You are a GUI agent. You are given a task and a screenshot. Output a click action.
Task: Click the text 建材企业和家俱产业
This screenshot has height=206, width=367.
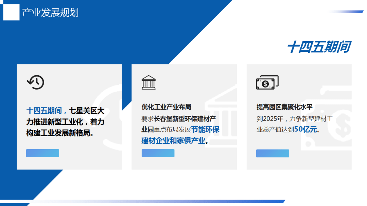[x=173, y=141]
